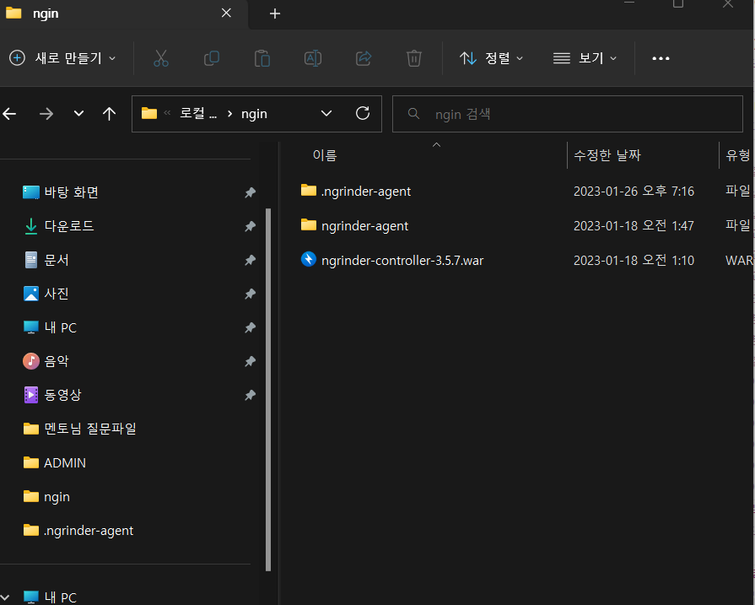Click the Rename toolbar icon
This screenshot has height=605, width=755.
point(313,58)
